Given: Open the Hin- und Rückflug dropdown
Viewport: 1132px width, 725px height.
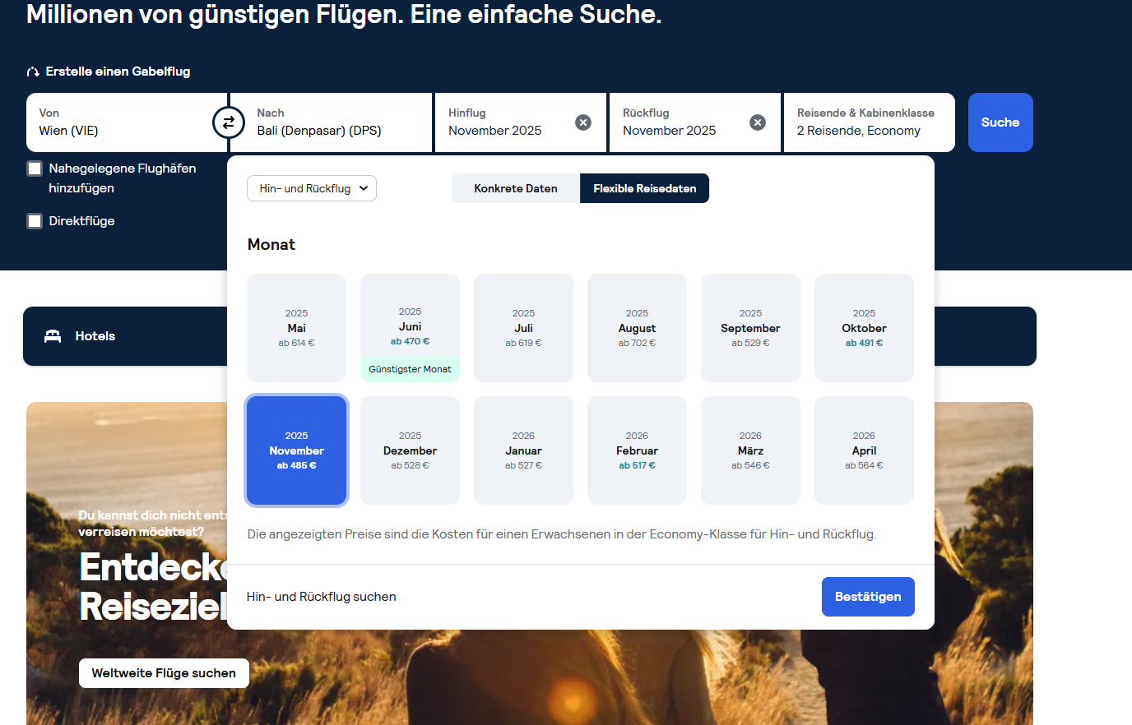Looking at the screenshot, I should [x=312, y=188].
